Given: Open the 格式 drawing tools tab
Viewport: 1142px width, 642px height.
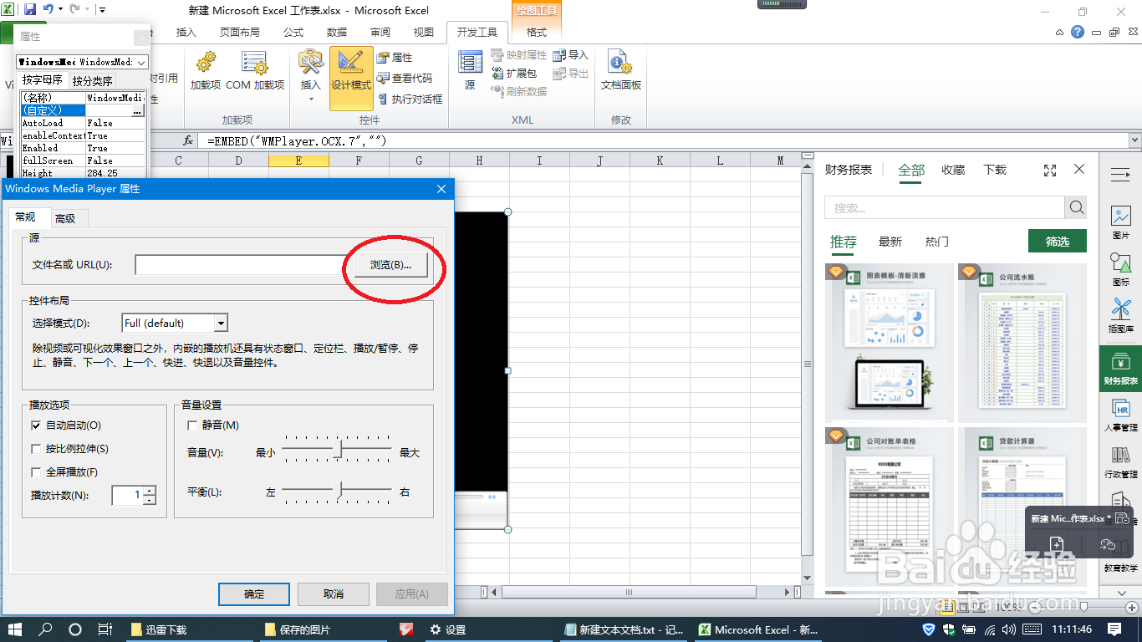Looking at the screenshot, I should coord(537,33).
